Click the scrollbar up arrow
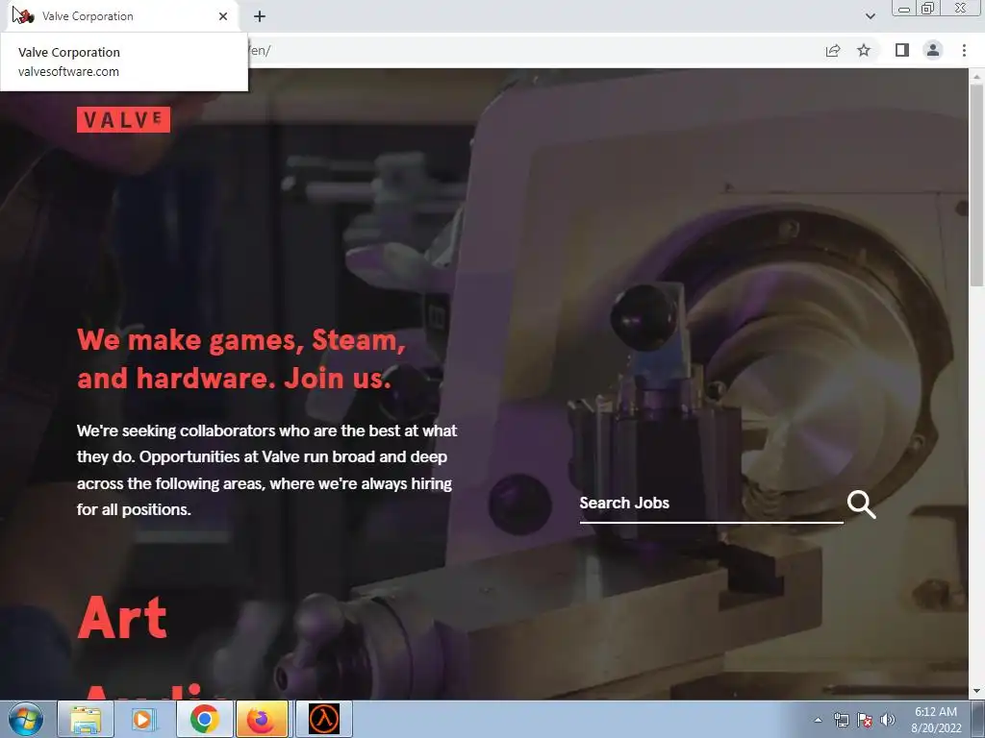This screenshot has width=985, height=738. coord(976,76)
